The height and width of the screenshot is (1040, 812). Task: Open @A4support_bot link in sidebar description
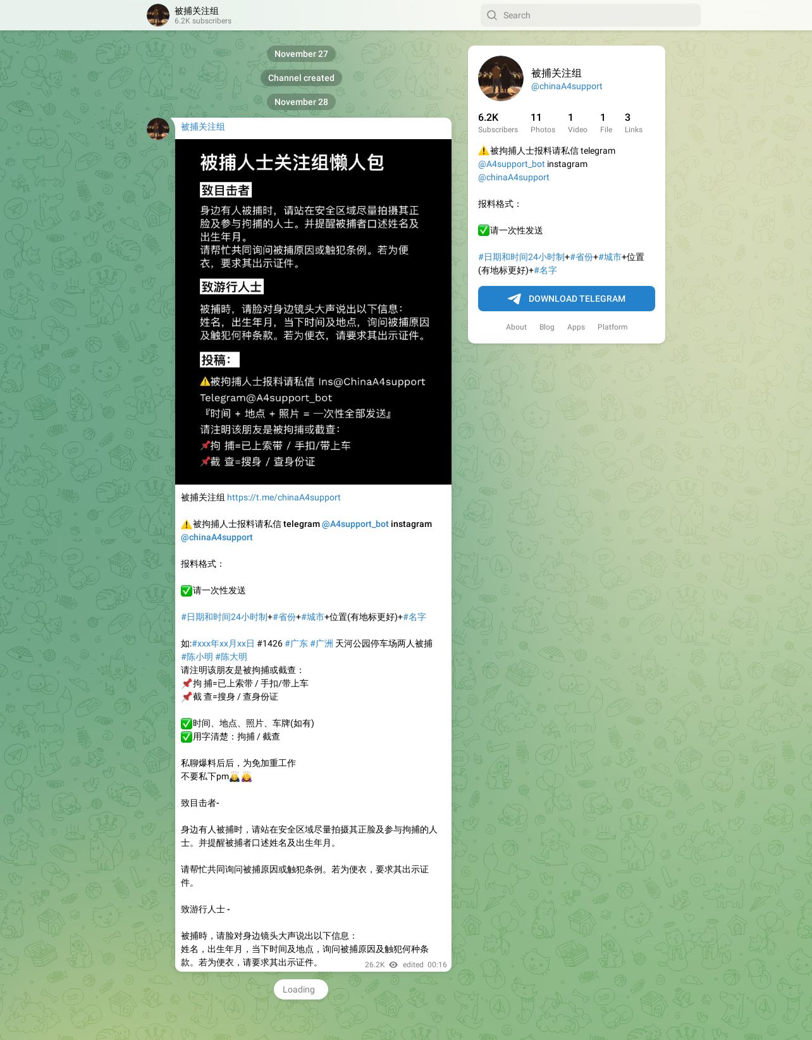coord(511,164)
